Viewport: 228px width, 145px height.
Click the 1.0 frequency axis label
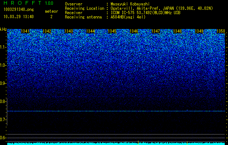point(3,65)
